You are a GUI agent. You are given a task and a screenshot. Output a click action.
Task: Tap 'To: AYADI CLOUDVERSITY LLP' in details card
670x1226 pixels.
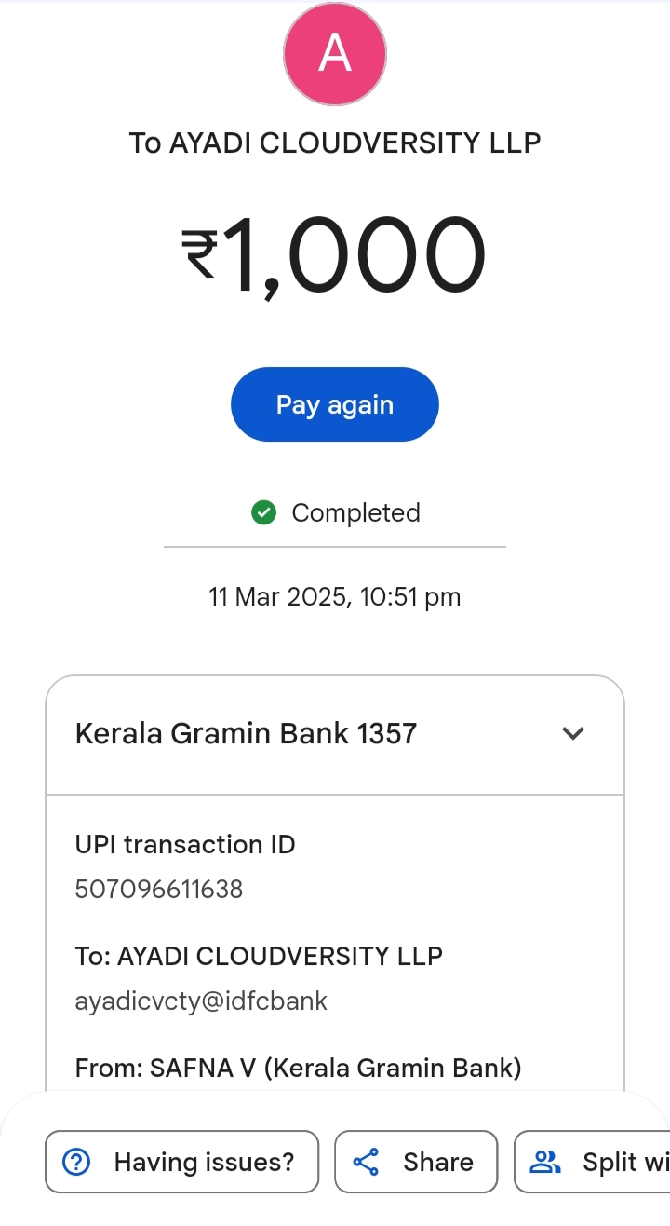[x=259, y=956]
